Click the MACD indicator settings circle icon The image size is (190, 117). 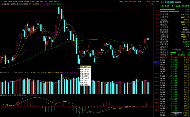tap(1, 95)
